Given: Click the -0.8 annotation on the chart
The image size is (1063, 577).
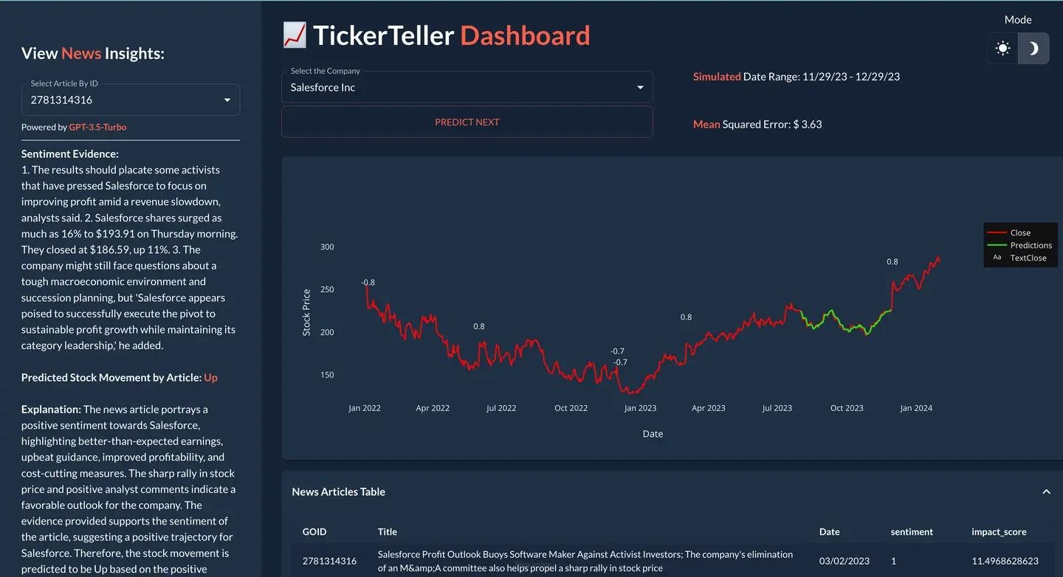Looking at the screenshot, I should [x=368, y=282].
